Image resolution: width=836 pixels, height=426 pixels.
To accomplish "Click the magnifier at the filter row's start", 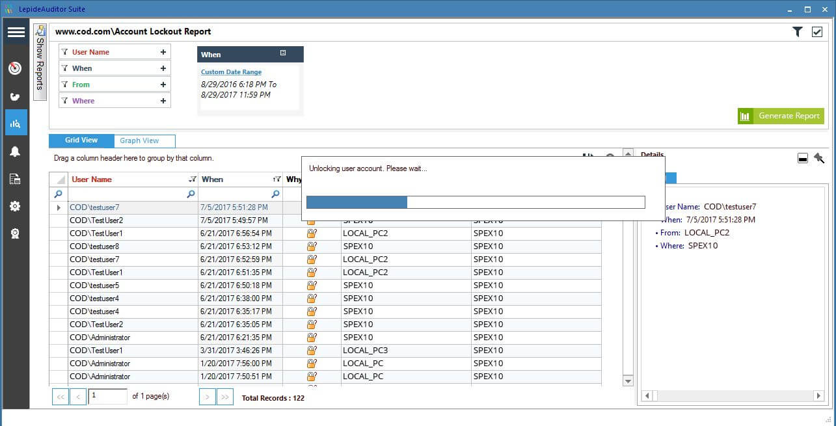I will point(59,194).
